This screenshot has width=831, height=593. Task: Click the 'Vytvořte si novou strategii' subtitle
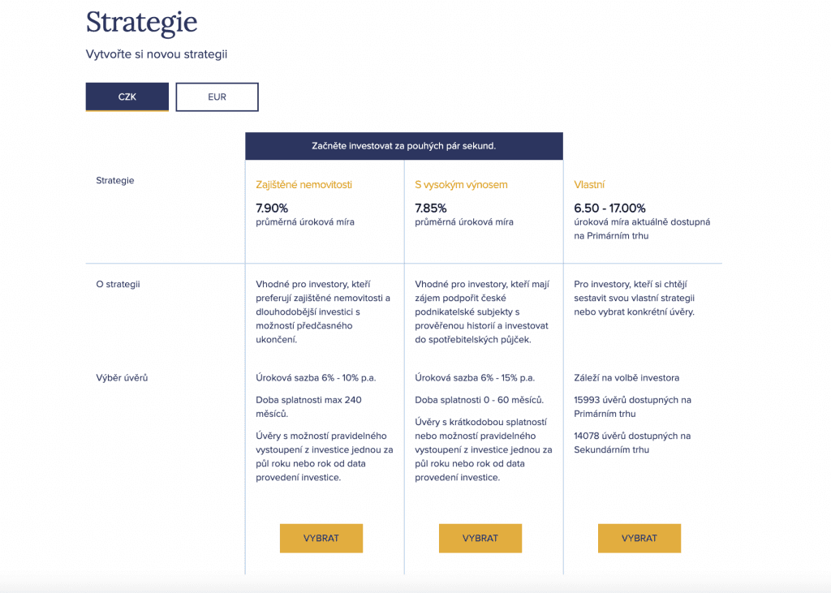(157, 54)
